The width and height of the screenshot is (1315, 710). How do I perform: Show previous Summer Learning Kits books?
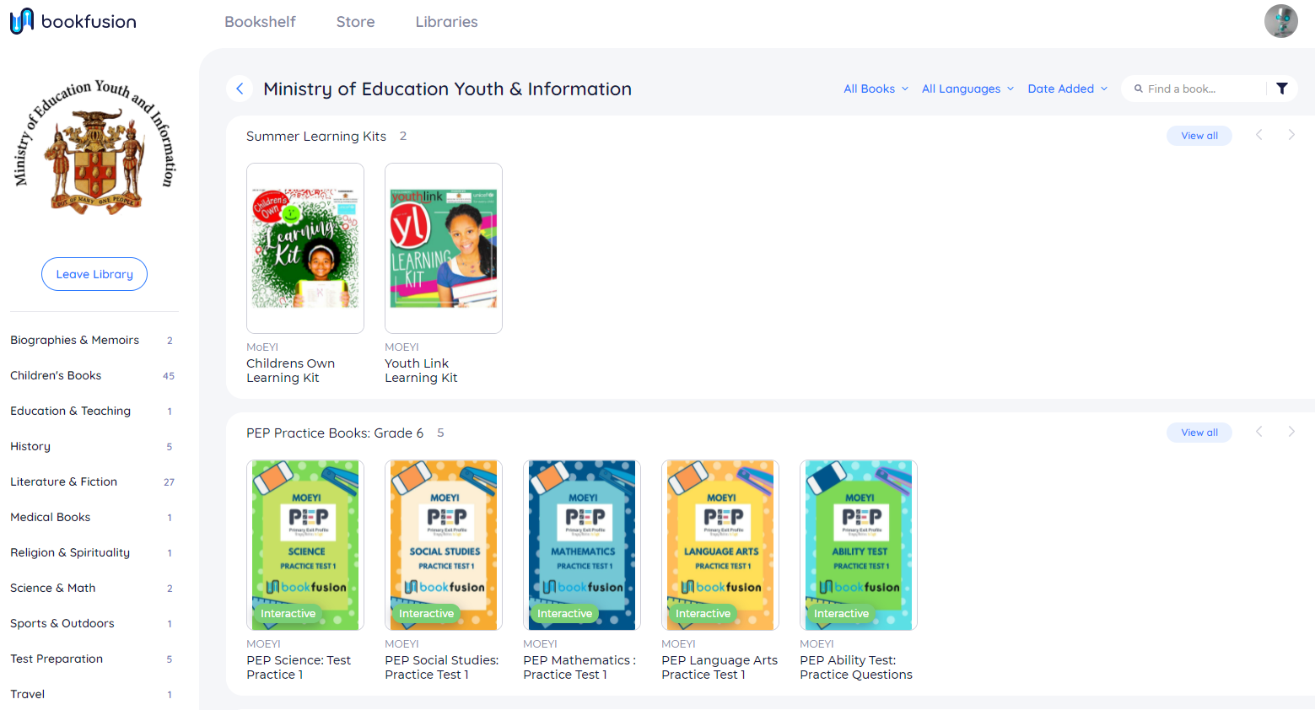click(x=1259, y=135)
